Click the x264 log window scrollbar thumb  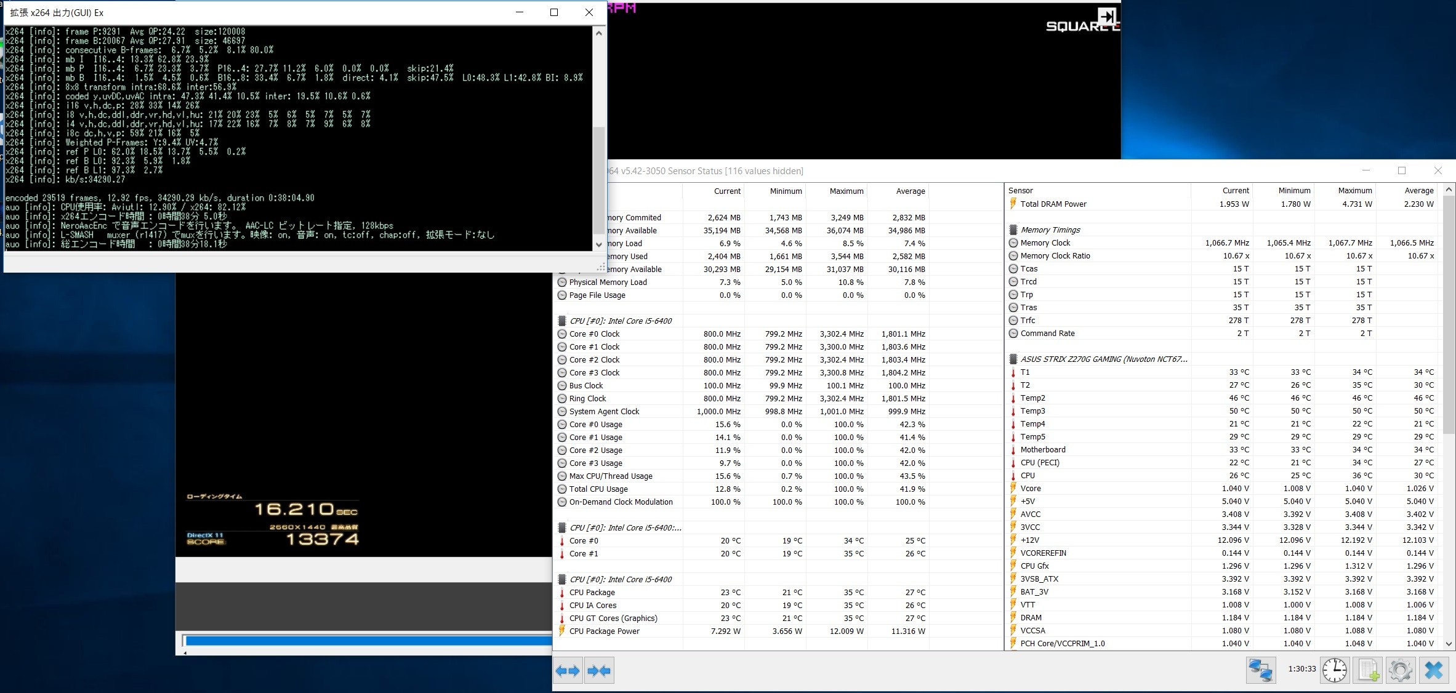(598, 180)
